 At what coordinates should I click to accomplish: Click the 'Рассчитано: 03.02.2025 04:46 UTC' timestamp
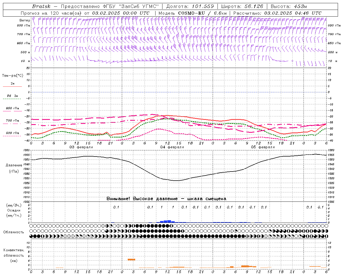pos(277,13)
